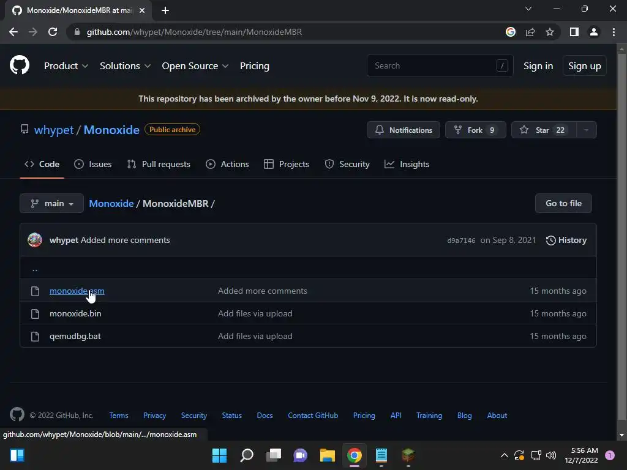The height and width of the screenshot is (470, 627).
Task: Open the monoxide.asm file
Action: 77,291
